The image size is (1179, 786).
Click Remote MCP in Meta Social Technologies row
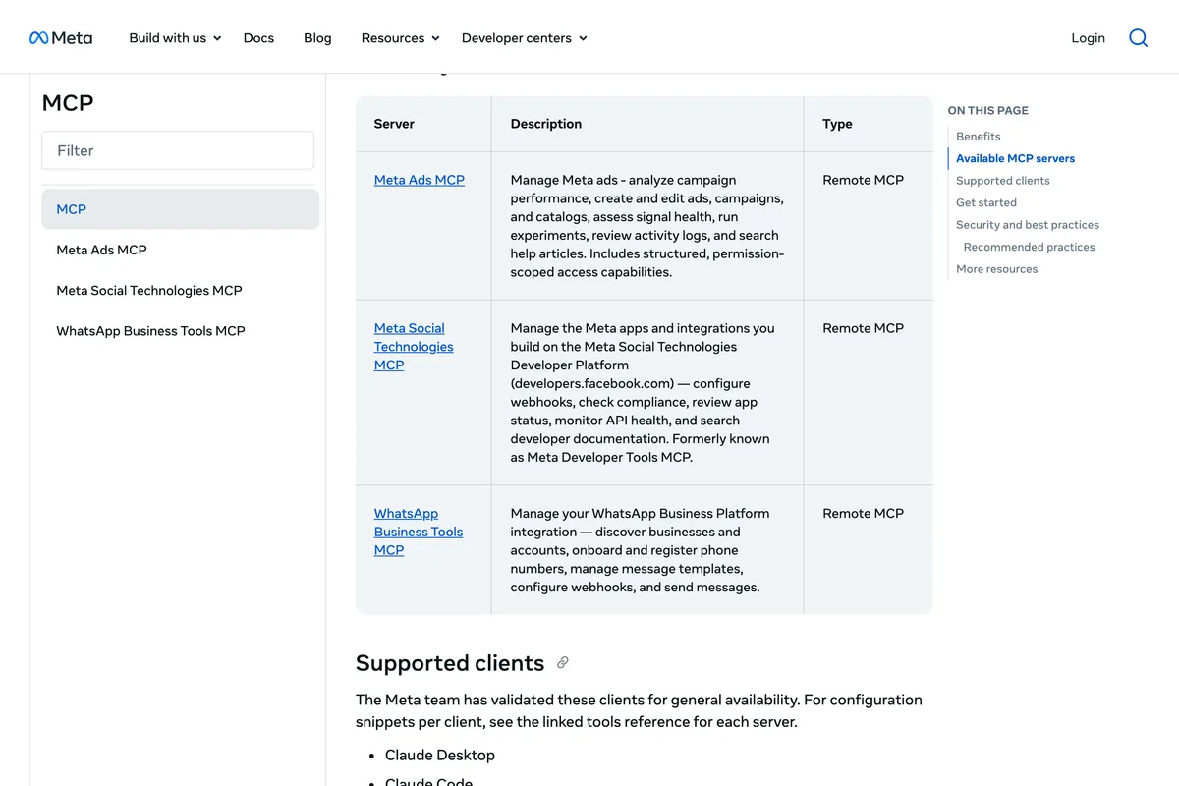pos(863,328)
